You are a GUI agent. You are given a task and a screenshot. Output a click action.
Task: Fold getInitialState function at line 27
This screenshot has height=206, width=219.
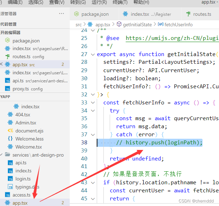(93, 54)
